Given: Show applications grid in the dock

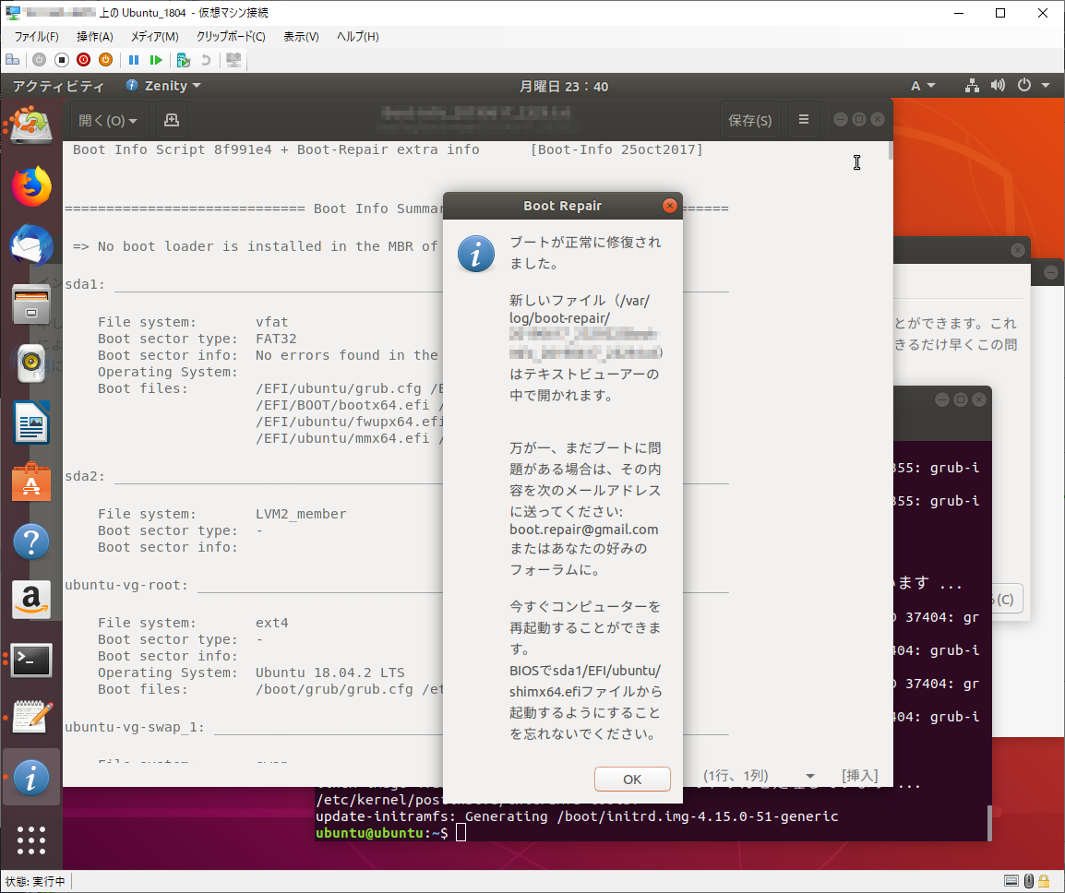Looking at the screenshot, I should click(31, 840).
